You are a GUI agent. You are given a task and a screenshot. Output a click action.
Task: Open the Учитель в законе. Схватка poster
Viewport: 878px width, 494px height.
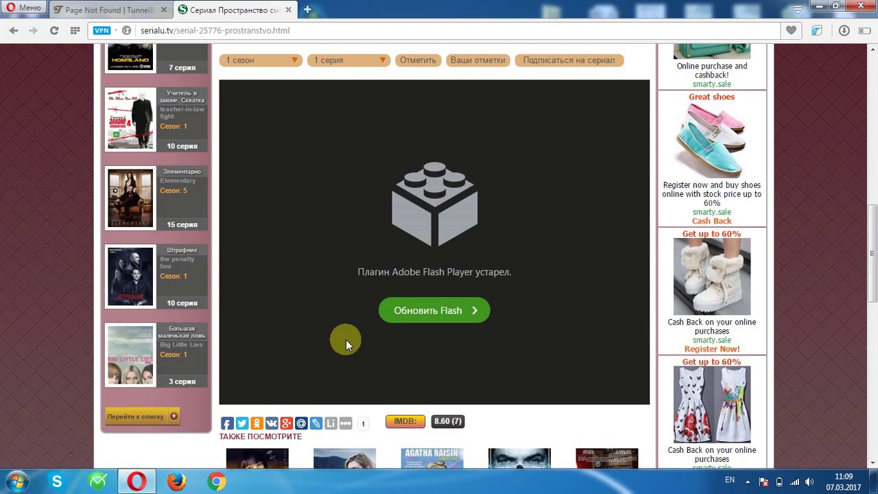[x=130, y=119]
